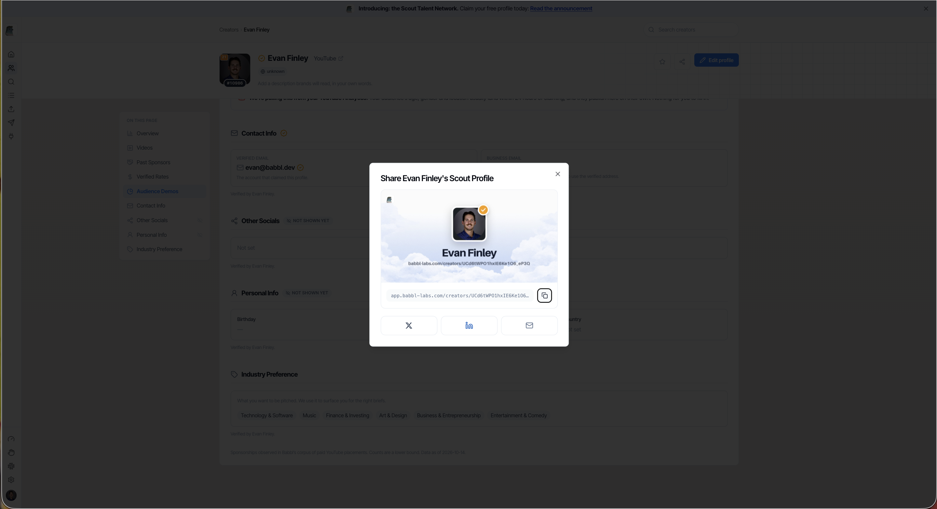Viewport: 937px width, 509px height.
Task: Jump to Verified Rates section
Action: [164, 177]
